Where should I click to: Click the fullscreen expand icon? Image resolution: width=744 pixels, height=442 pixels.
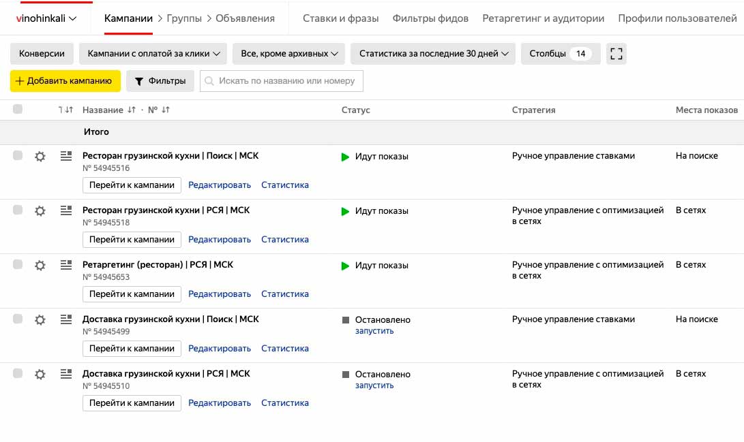pos(616,54)
